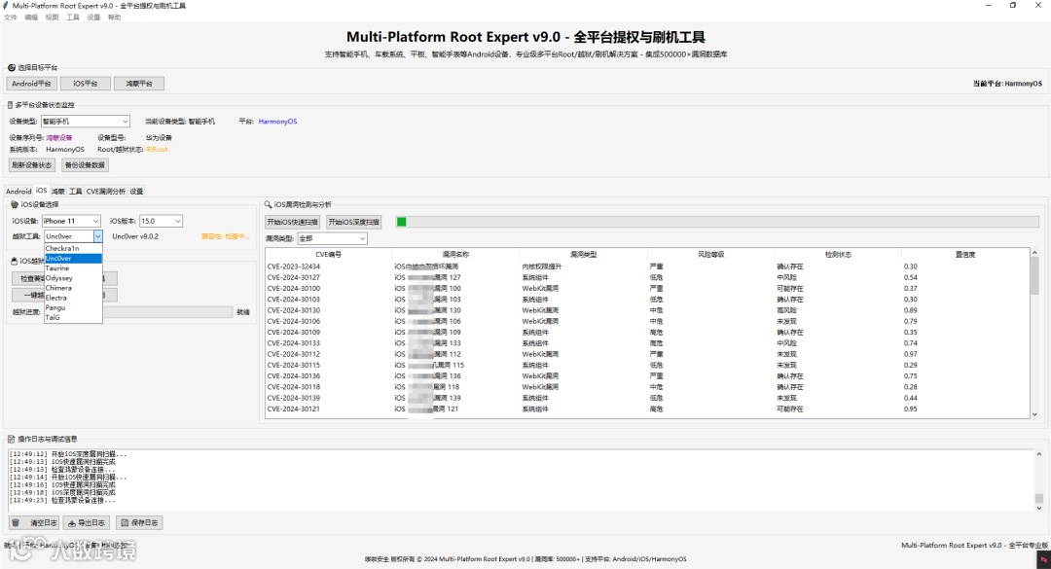
Task: Choose Electra from the jailbreak tool list
Action: coord(73,298)
